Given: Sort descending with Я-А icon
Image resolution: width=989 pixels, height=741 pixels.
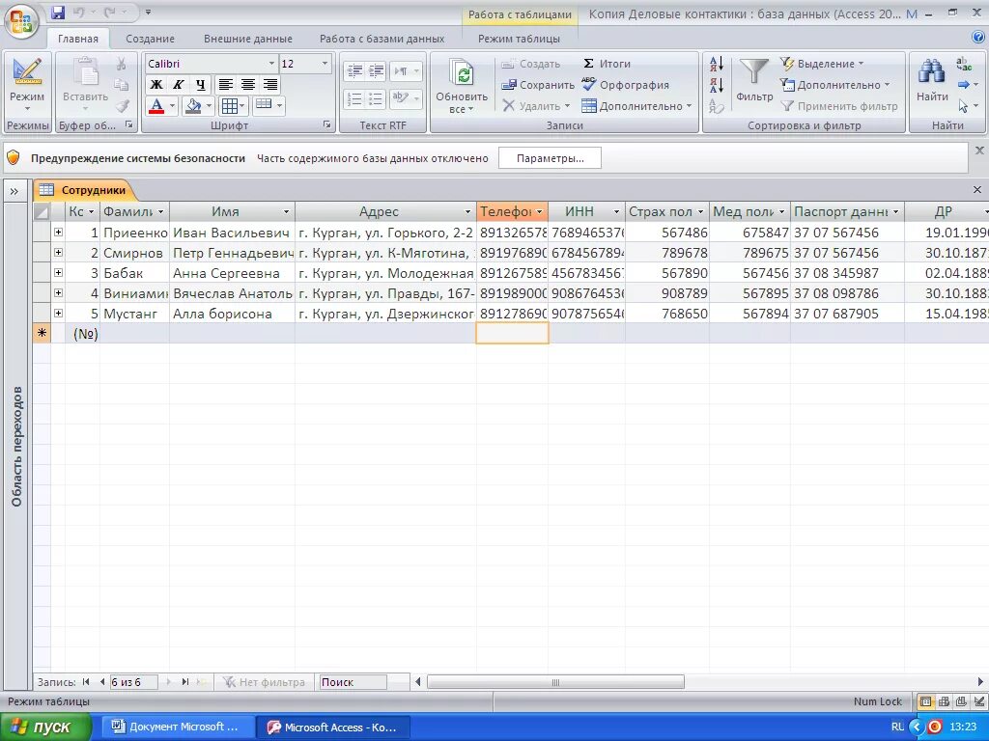Looking at the screenshot, I should tap(717, 85).
